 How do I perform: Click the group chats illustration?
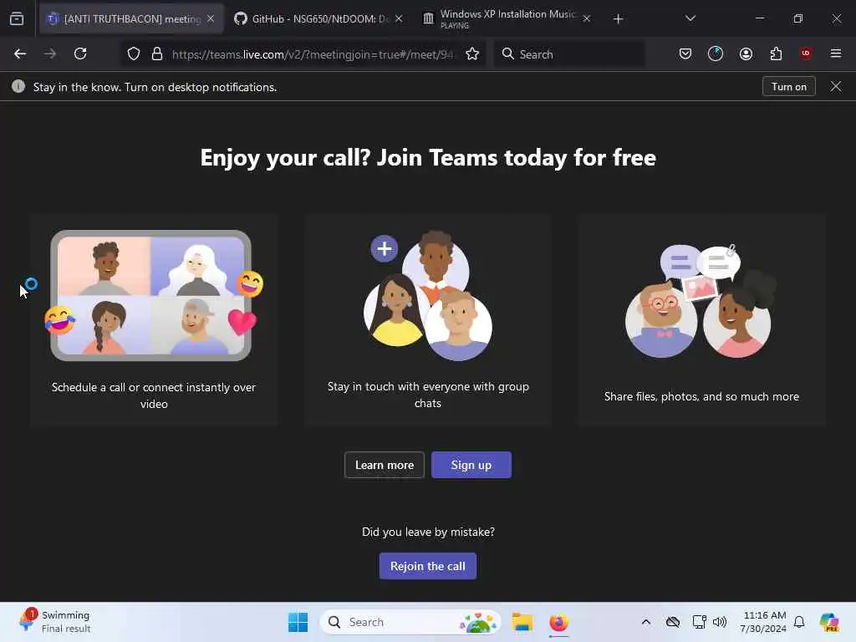(428, 295)
